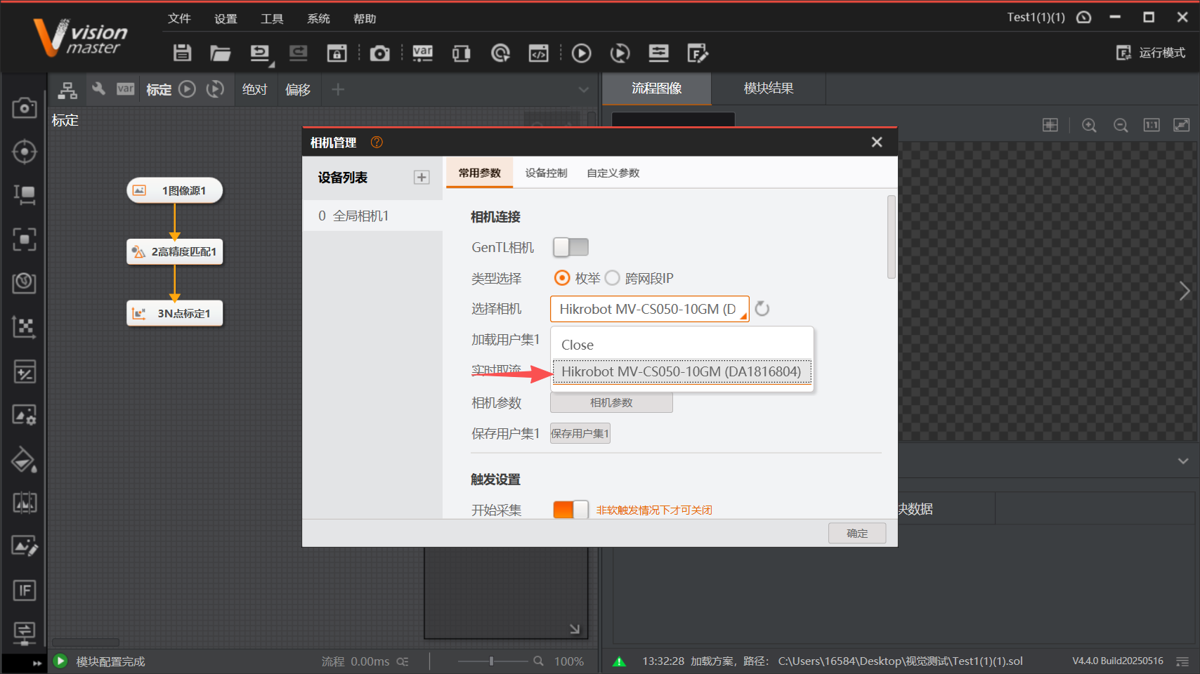Open the global variable 'var' toolbar icon
This screenshot has width=1200, height=674.
point(422,53)
